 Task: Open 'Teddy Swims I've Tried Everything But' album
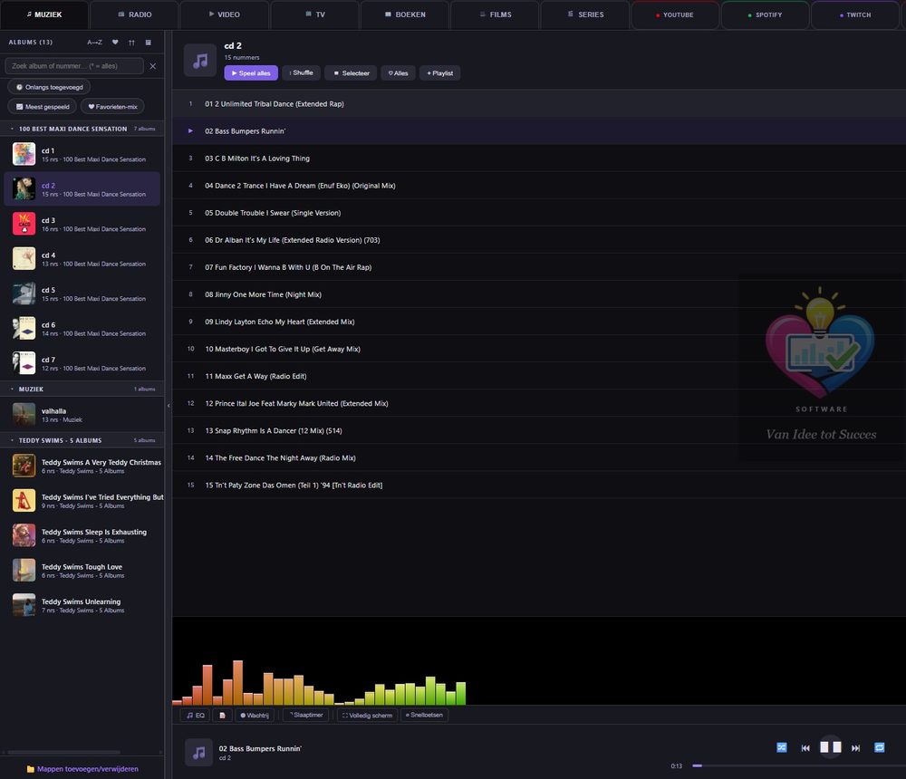click(x=82, y=500)
